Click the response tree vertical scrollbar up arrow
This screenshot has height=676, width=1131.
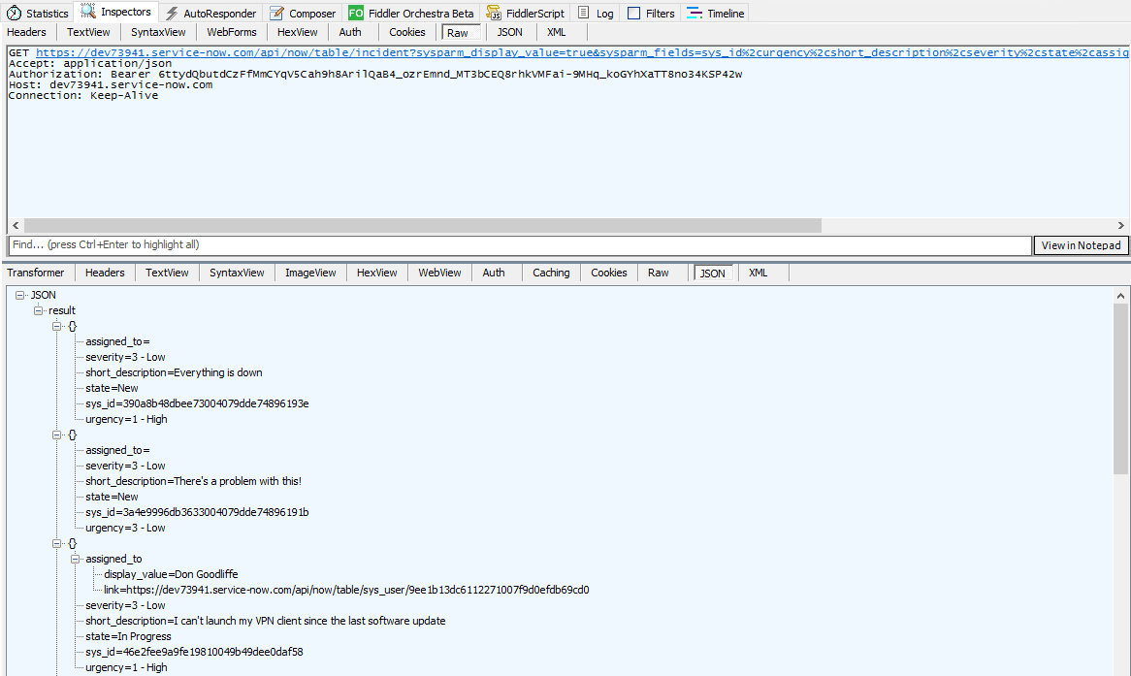[x=1120, y=296]
